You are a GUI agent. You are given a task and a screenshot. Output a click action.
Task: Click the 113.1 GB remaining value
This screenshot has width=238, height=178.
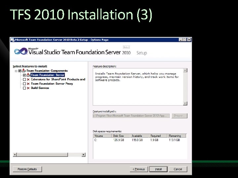[x=175, y=140]
